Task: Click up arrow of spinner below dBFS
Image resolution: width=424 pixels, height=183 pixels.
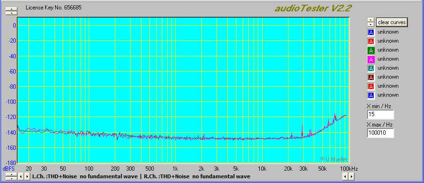Action: click(11, 175)
